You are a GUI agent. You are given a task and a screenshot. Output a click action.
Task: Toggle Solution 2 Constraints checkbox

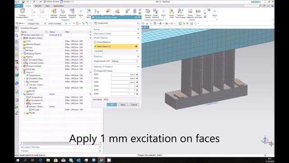[x=28, y=104]
